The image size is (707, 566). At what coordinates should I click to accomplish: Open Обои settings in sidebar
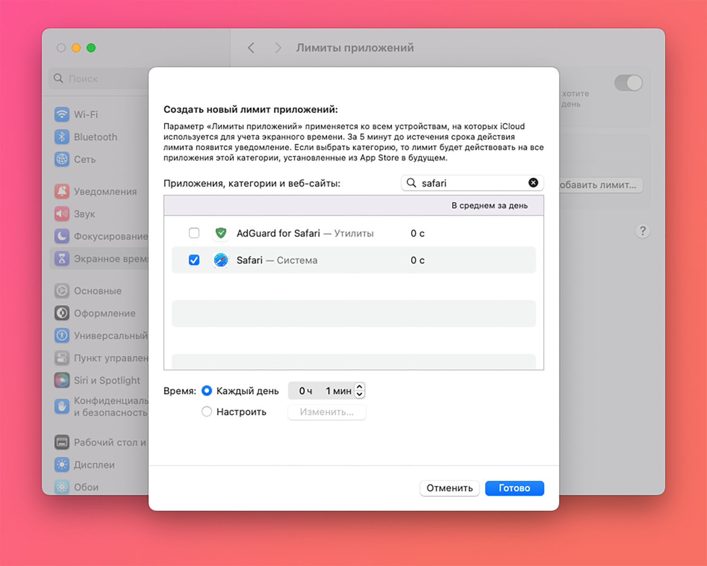[86, 487]
